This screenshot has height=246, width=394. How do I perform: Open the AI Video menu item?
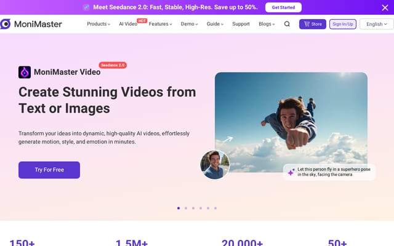pyautogui.click(x=128, y=24)
